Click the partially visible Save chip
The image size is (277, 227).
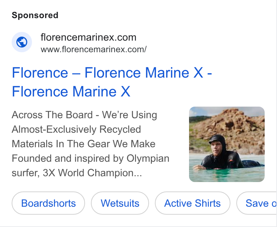tap(257, 203)
